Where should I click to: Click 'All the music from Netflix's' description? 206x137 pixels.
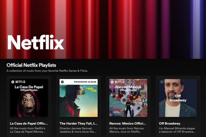pos(28,130)
